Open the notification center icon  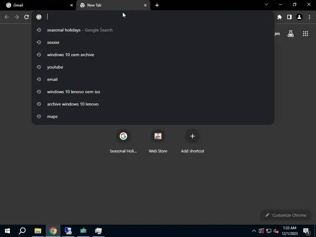pyautogui.click(x=306, y=231)
